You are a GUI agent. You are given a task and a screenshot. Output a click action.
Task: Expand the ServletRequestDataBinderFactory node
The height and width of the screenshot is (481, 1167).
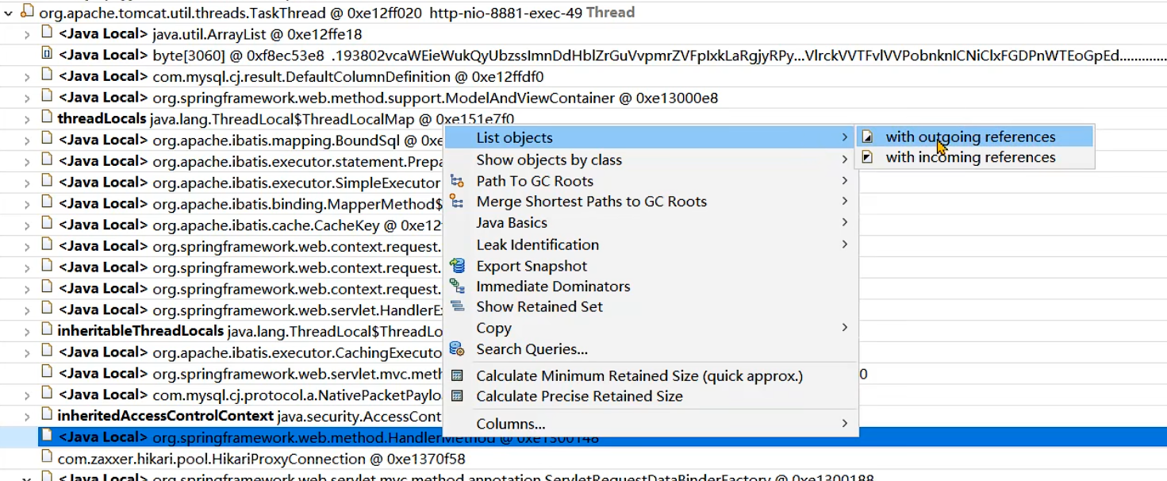[27, 477]
